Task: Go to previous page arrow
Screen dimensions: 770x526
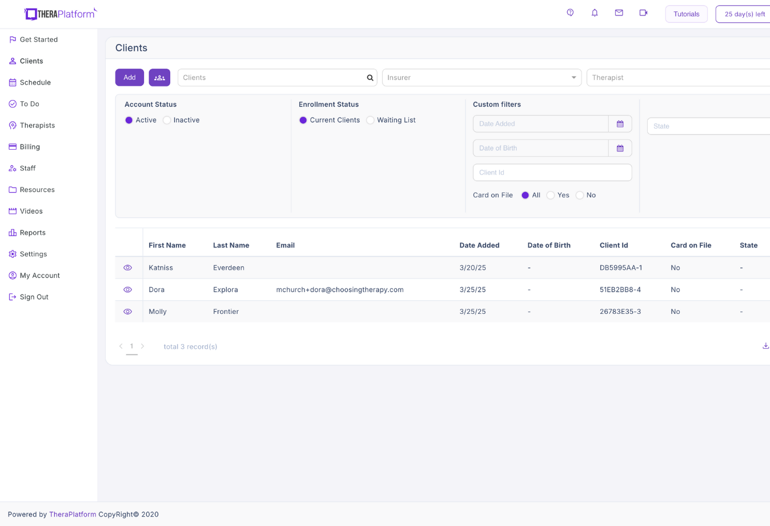Action: [x=121, y=346]
